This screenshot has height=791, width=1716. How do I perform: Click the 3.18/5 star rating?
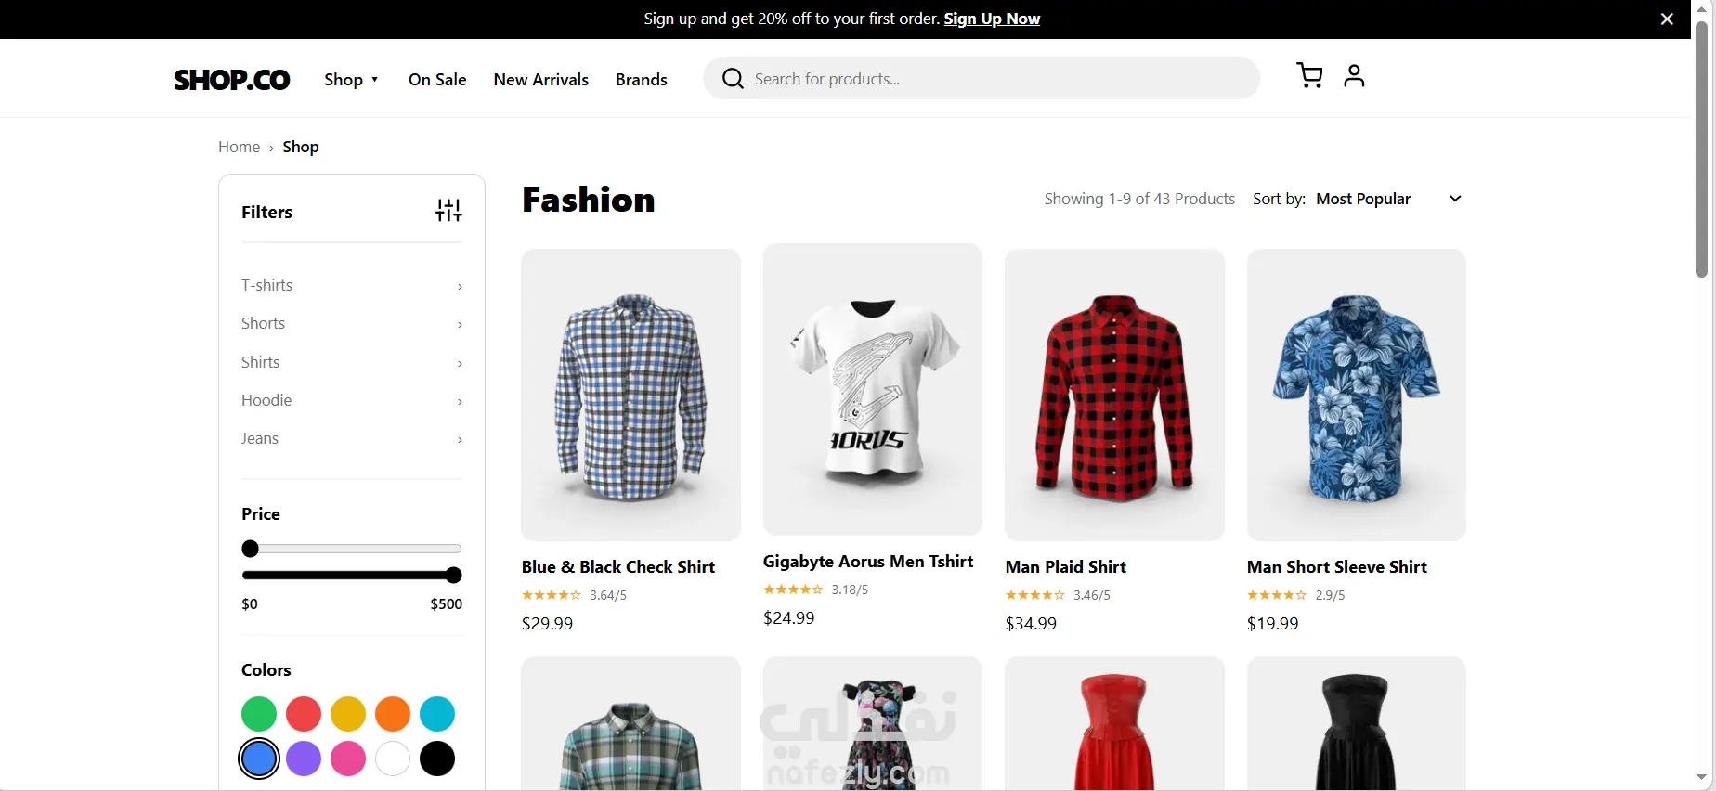click(x=815, y=590)
